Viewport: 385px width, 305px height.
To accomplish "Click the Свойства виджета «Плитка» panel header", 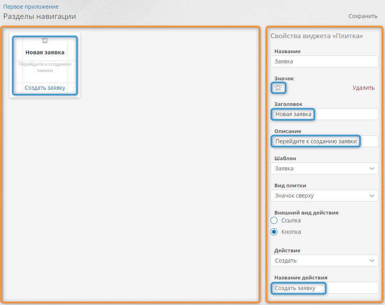I will [x=317, y=36].
